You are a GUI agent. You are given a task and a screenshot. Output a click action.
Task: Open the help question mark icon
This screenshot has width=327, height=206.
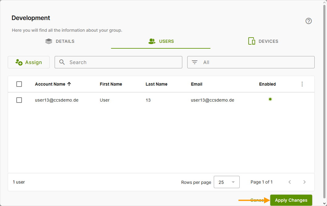click(308, 21)
